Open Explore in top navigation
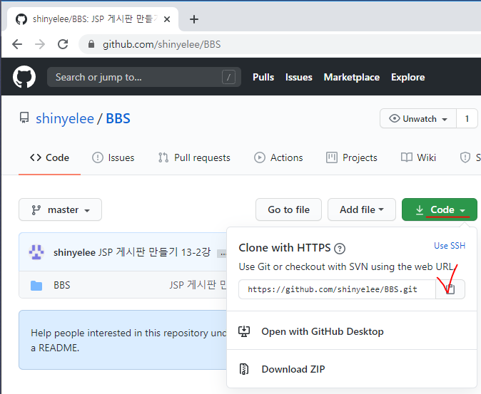 (x=407, y=77)
